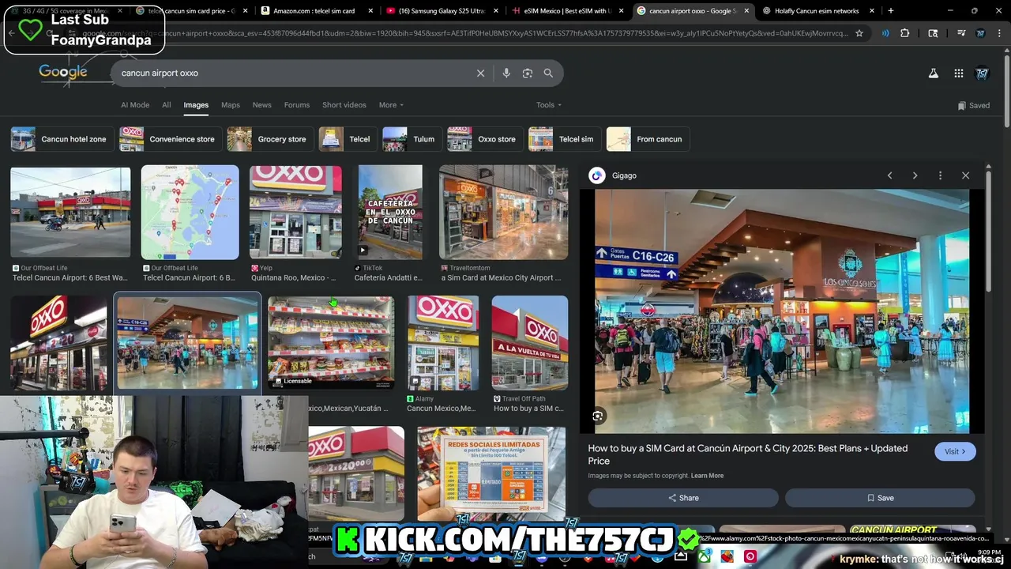Open more options for the previewed image

[x=940, y=175]
